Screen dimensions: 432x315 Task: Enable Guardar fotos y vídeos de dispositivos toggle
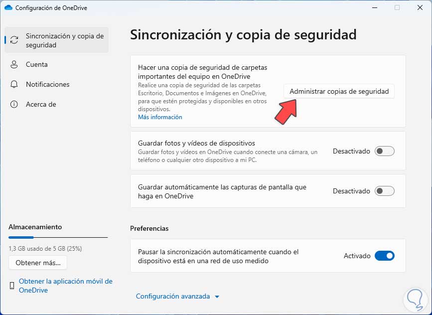pyautogui.click(x=385, y=151)
